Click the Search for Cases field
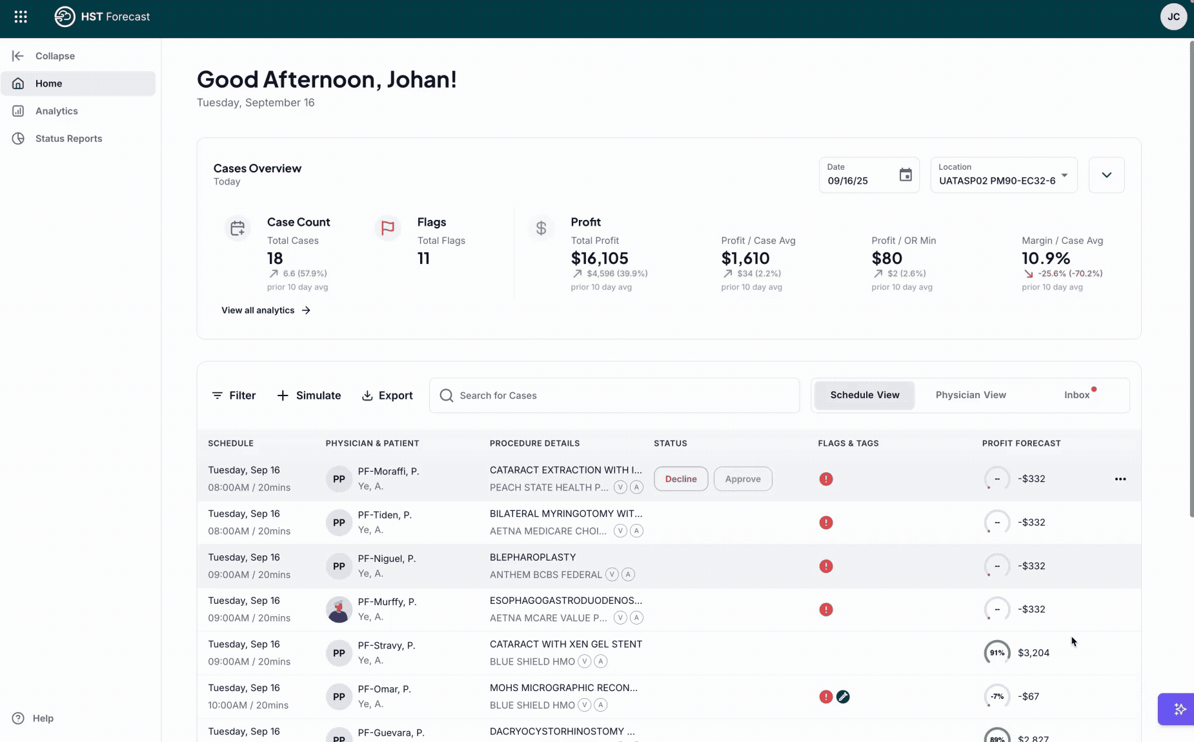The width and height of the screenshot is (1194, 742). tap(613, 396)
